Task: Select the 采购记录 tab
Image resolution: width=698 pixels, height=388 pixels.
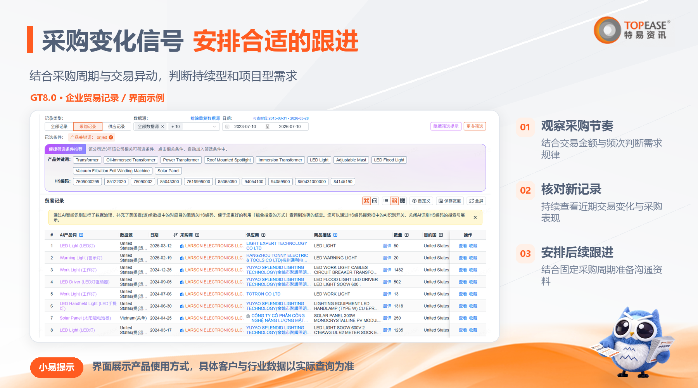Action: (x=88, y=126)
